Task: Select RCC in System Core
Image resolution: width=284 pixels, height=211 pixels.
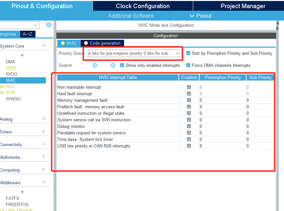Action: [10, 86]
